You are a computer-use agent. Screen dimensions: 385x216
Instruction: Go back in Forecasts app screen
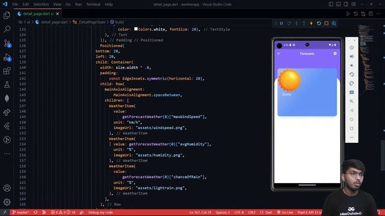point(279,53)
